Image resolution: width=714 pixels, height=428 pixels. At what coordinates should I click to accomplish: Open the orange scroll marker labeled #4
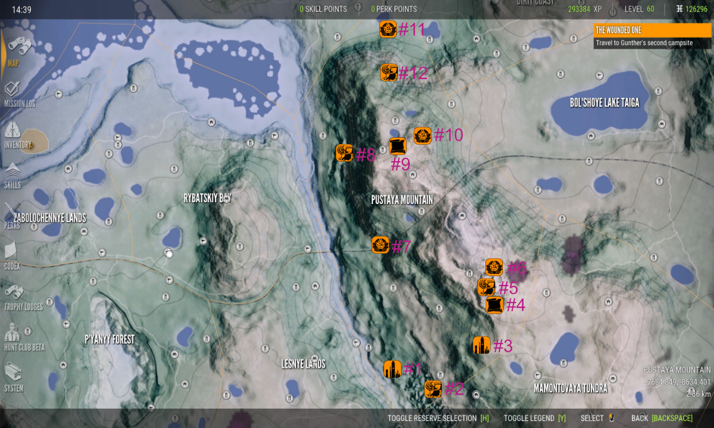coord(495,305)
